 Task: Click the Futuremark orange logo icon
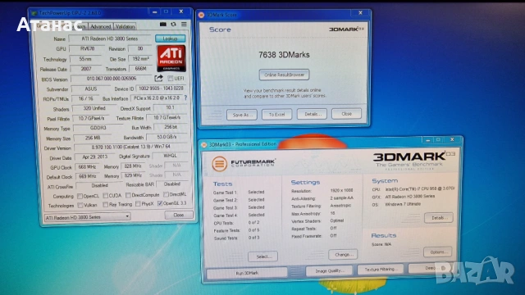[219, 164]
